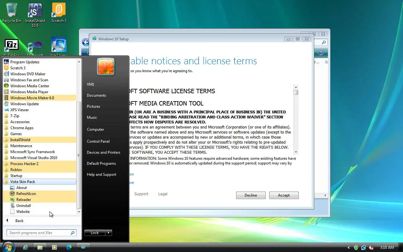Open the Support link in Setup
Screen dimensions: 403x252
(141, 194)
